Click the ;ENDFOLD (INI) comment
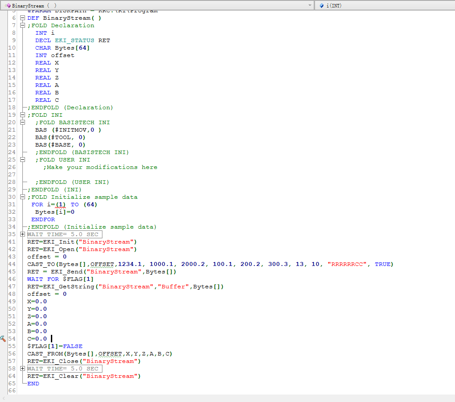 click(54, 190)
